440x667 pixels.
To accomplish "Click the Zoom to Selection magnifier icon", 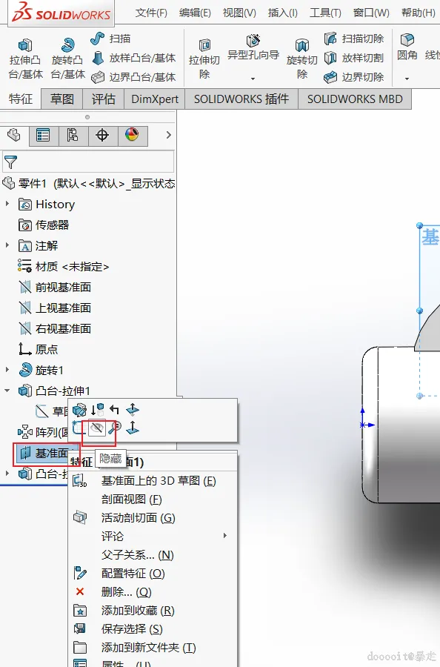I will (x=115, y=428).
